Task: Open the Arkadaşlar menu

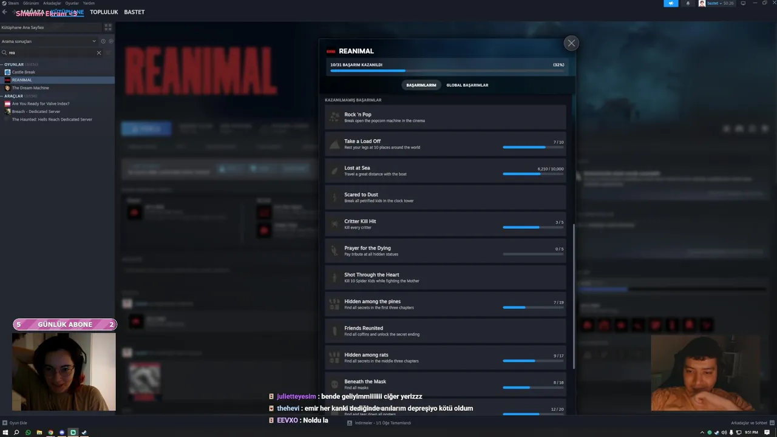Action: pyautogui.click(x=52, y=3)
